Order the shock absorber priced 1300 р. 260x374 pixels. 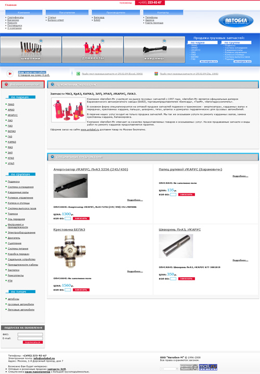coord(81,218)
